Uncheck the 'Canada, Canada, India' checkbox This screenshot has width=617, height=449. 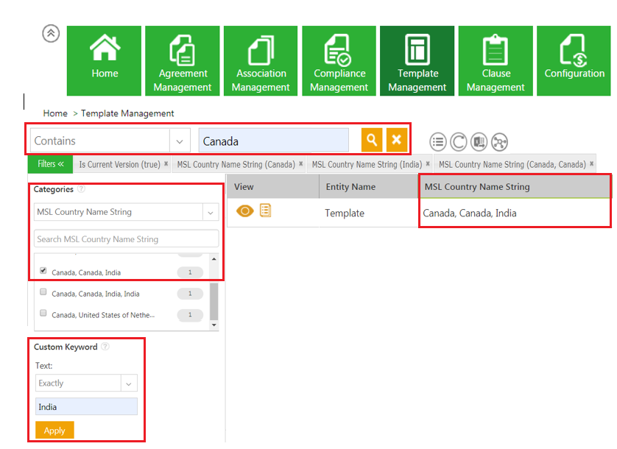43,271
